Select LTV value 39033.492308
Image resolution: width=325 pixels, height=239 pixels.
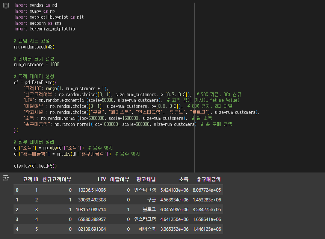coord(92,200)
